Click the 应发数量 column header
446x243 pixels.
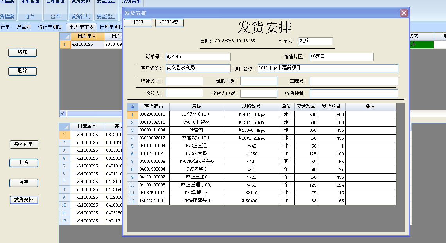pos(306,107)
